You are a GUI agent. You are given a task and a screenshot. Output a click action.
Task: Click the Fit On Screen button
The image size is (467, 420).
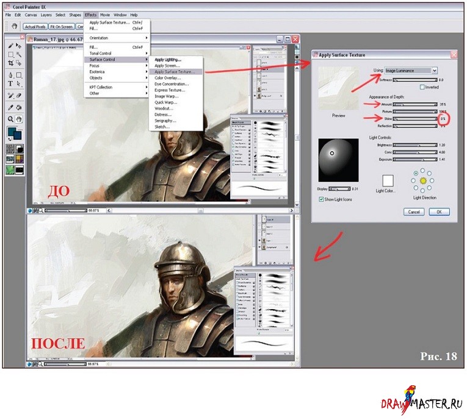pos(62,26)
